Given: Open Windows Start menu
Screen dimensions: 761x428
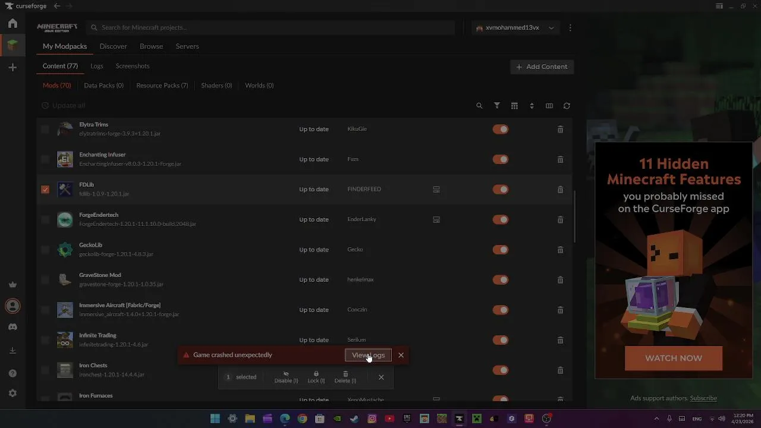Looking at the screenshot, I should tap(215, 418).
